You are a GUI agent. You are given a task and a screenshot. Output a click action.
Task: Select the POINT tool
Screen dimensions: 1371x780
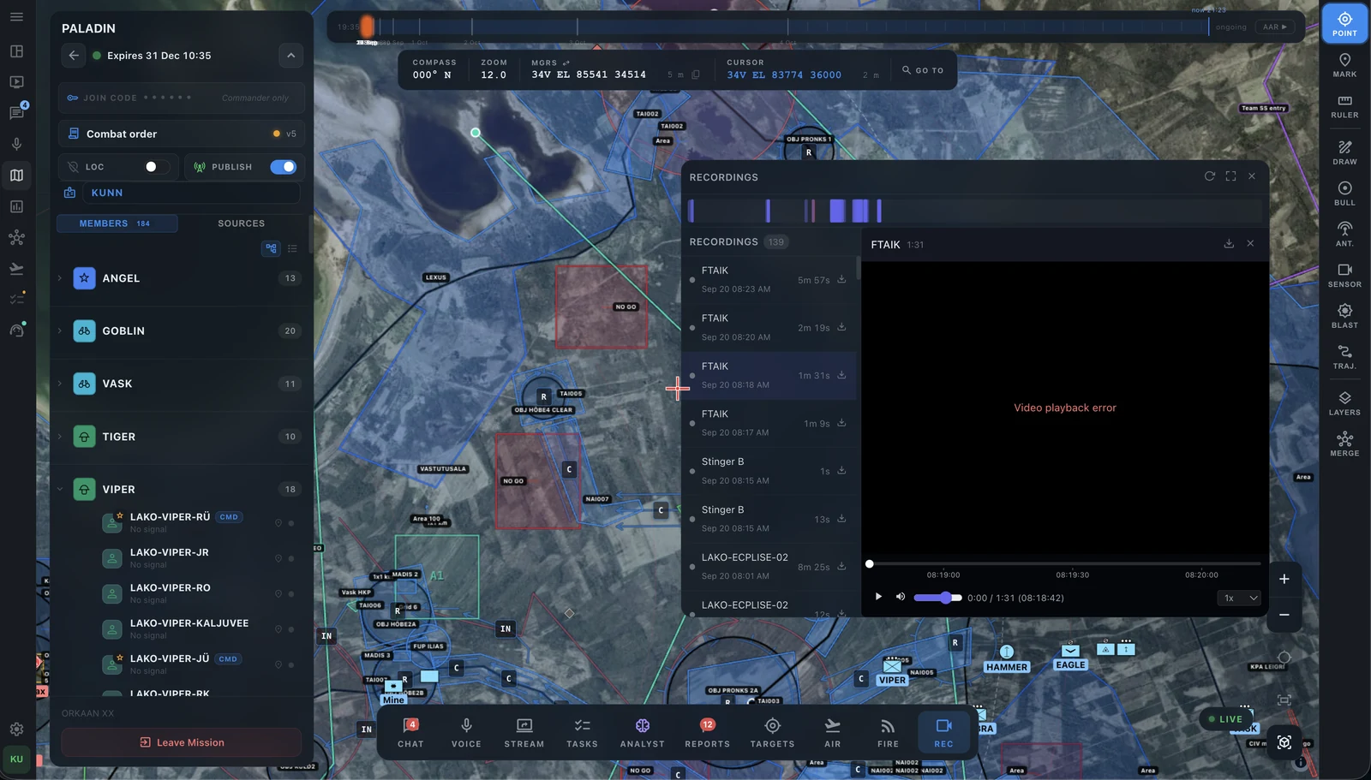click(1344, 23)
